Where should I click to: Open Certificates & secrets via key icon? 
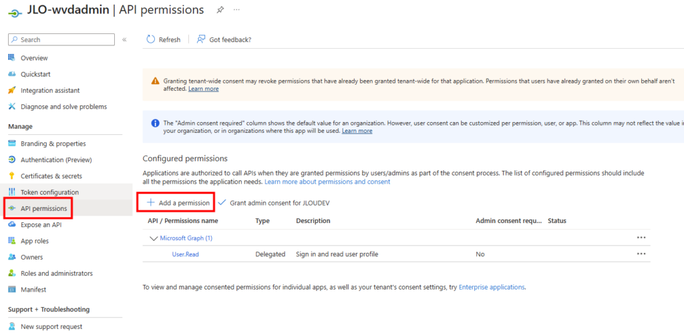12,176
